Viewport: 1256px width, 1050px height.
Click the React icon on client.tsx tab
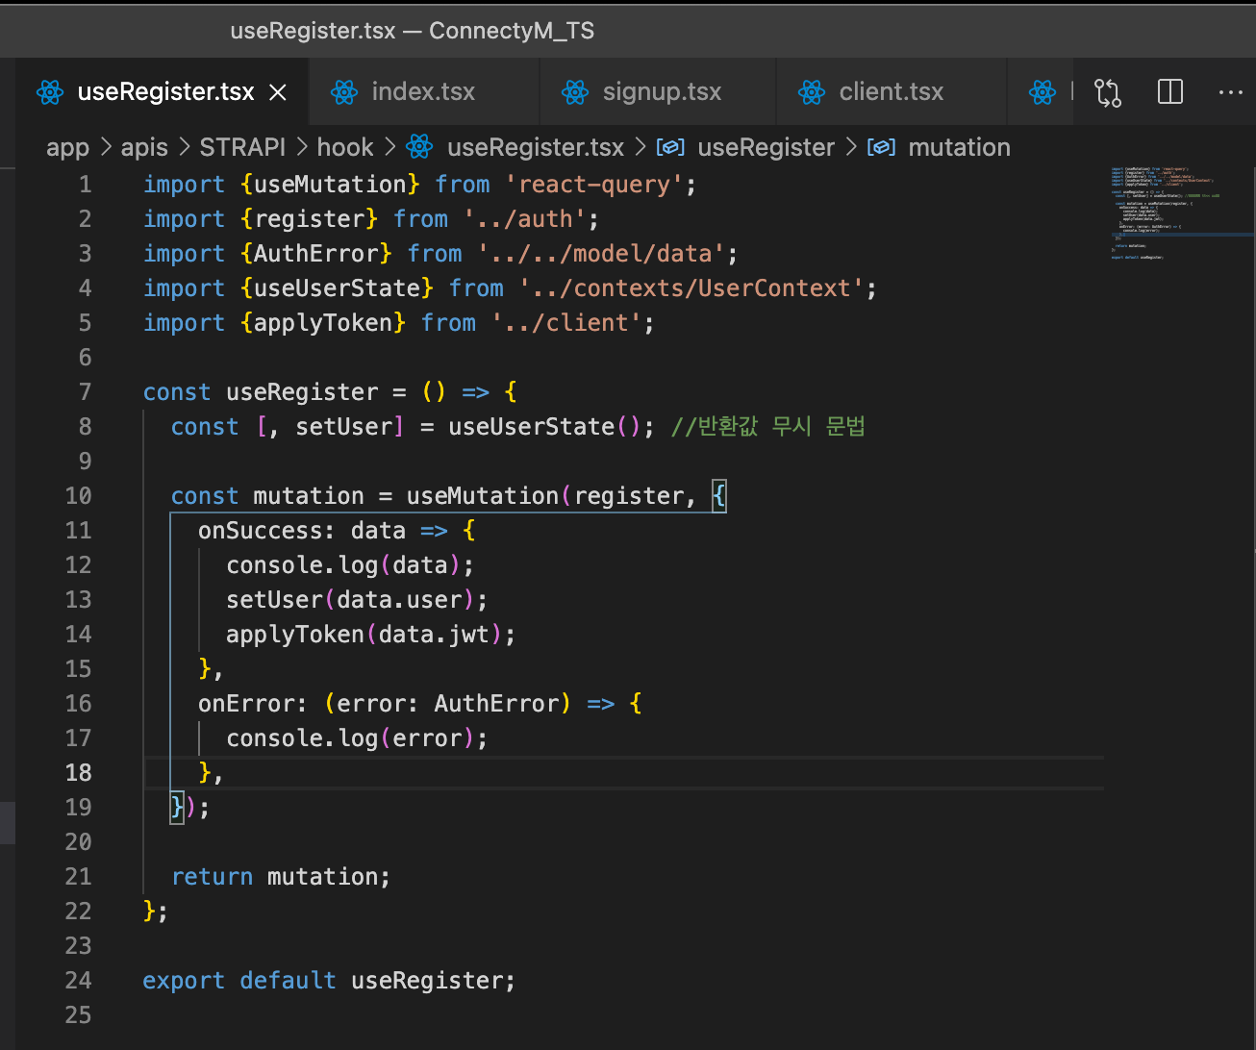(812, 92)
